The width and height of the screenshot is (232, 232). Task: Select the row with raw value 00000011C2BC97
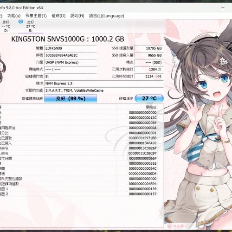pyautogui.click(x=82, y=153)
